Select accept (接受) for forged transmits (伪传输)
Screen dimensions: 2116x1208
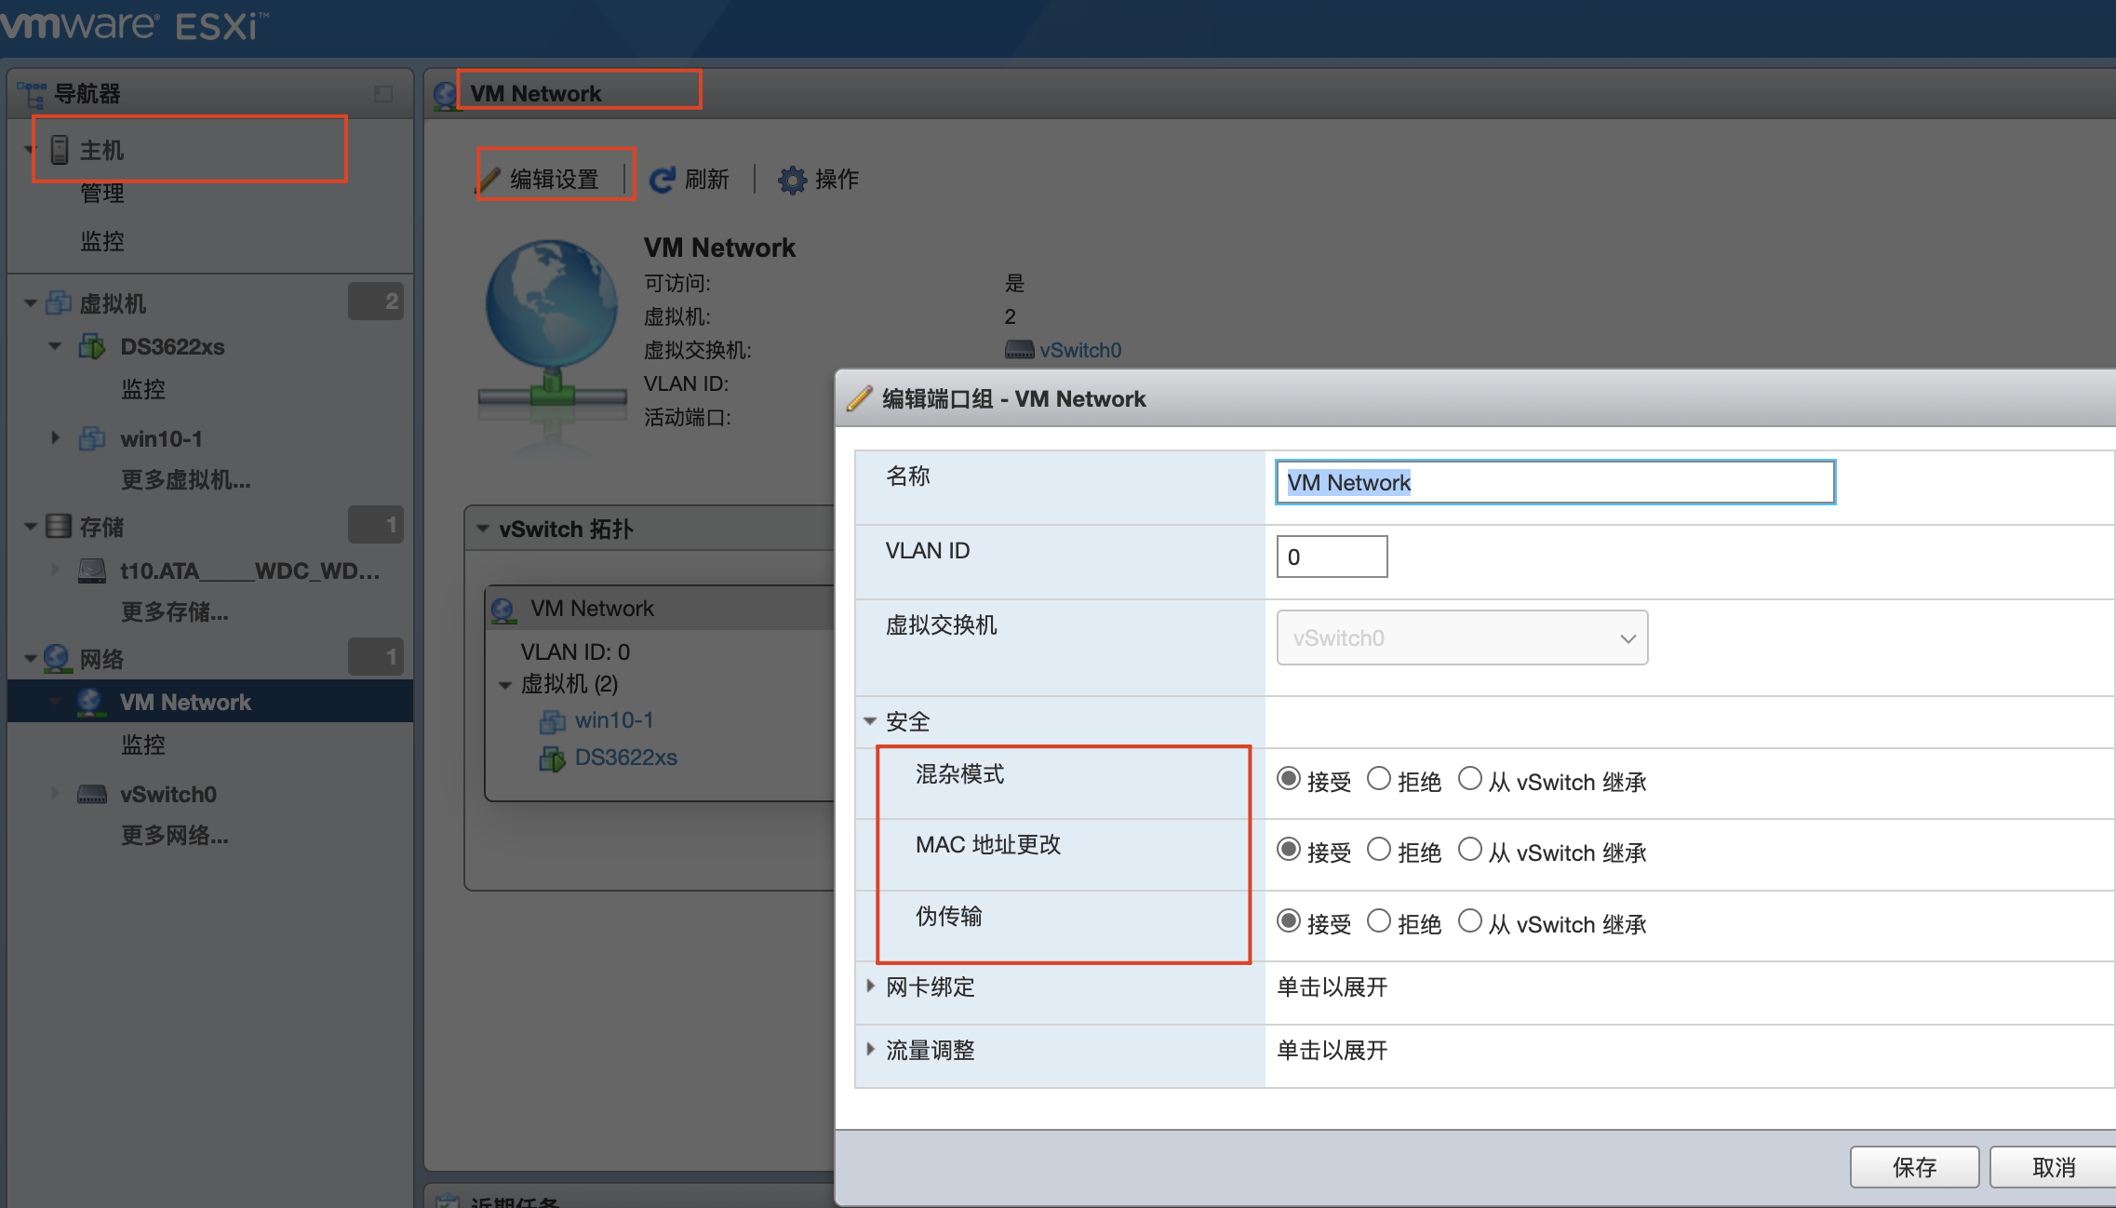1289,921
